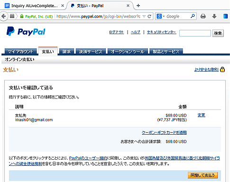The width and height of the screenshot is (230, 182).
Task: Click クーポン・ギフトカードを適用 link
Action: [164, 132]
